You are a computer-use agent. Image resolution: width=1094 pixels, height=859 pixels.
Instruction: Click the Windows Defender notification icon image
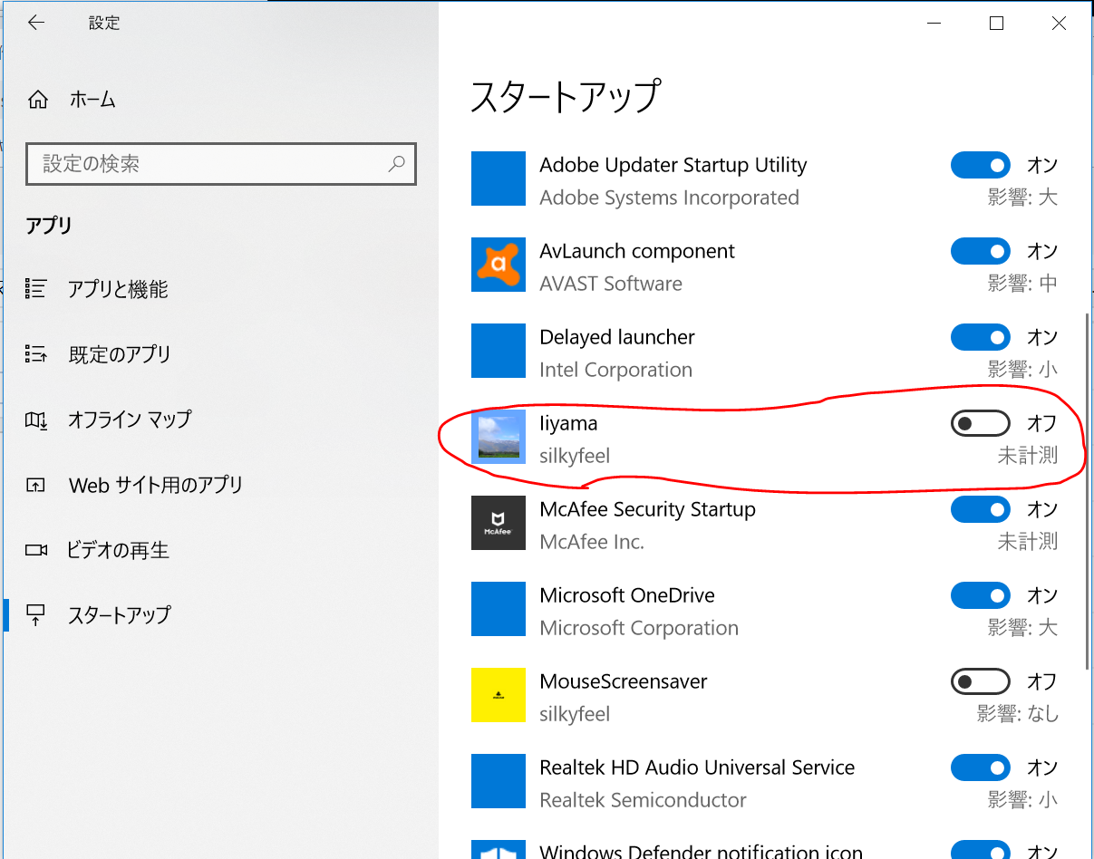499,850
